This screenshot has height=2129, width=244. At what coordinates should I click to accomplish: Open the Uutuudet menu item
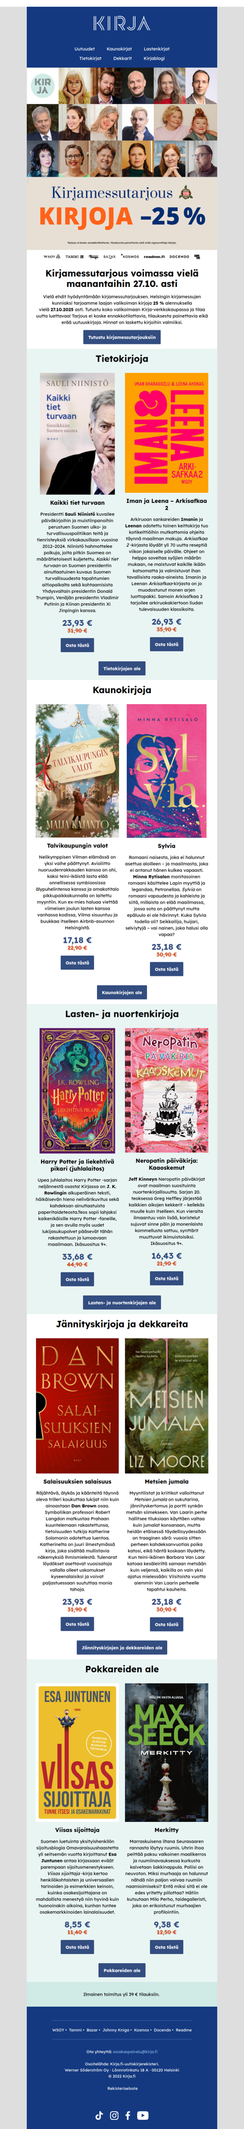pyautogui.click(x=85, y=49)
